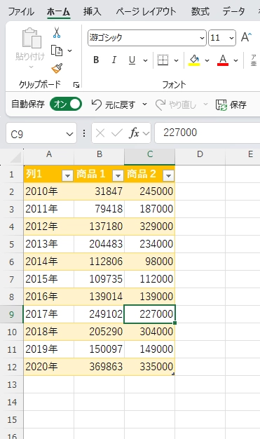
Task: Select cell with value 304000
Action: coord(150,332)
